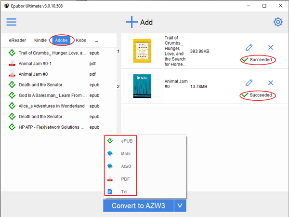Click the green ePUB format icon in dropdown
Image resolution: width=289 pixels, height=217 pixels.
point(110,141)
